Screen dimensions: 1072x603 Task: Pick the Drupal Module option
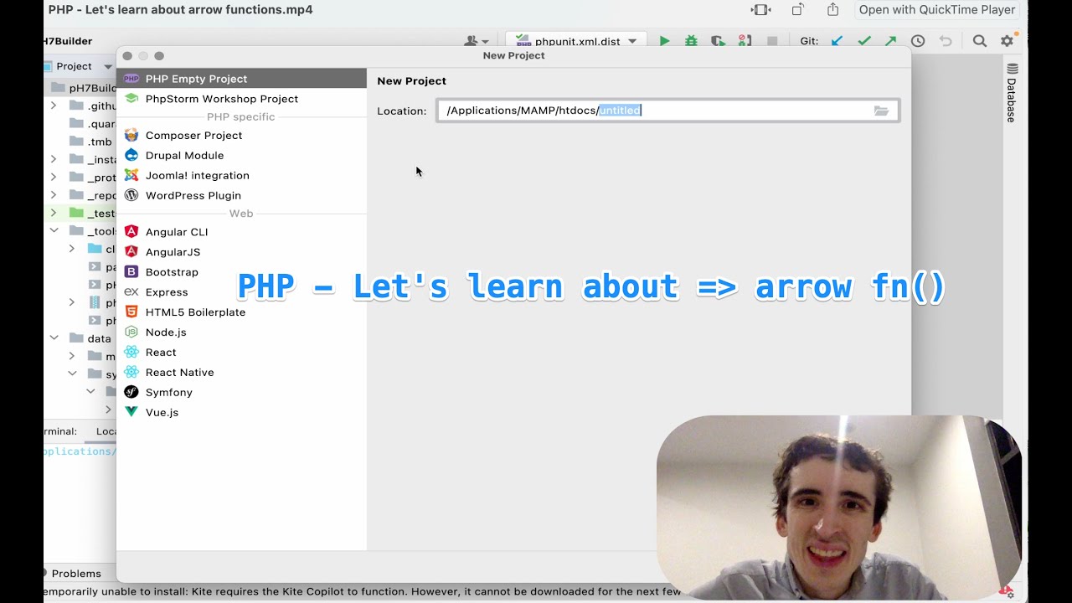[x=241, y=156]
